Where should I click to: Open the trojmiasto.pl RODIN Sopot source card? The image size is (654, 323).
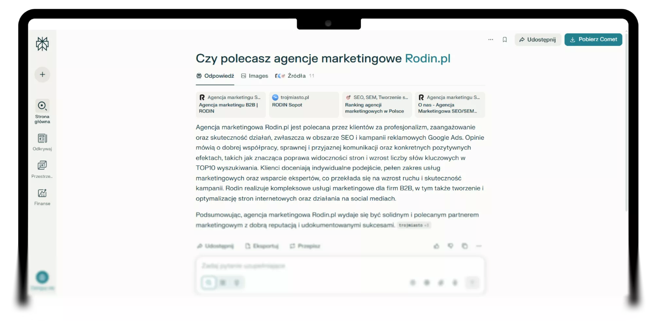pos(303,105)
